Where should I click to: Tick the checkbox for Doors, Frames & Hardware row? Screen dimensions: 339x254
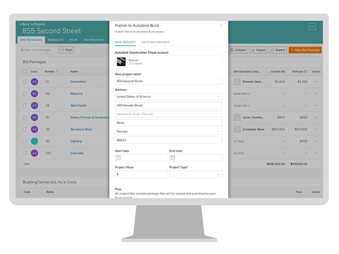(x=25, y=117)
